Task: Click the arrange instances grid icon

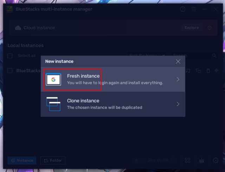Action: (x=188, y=160)
